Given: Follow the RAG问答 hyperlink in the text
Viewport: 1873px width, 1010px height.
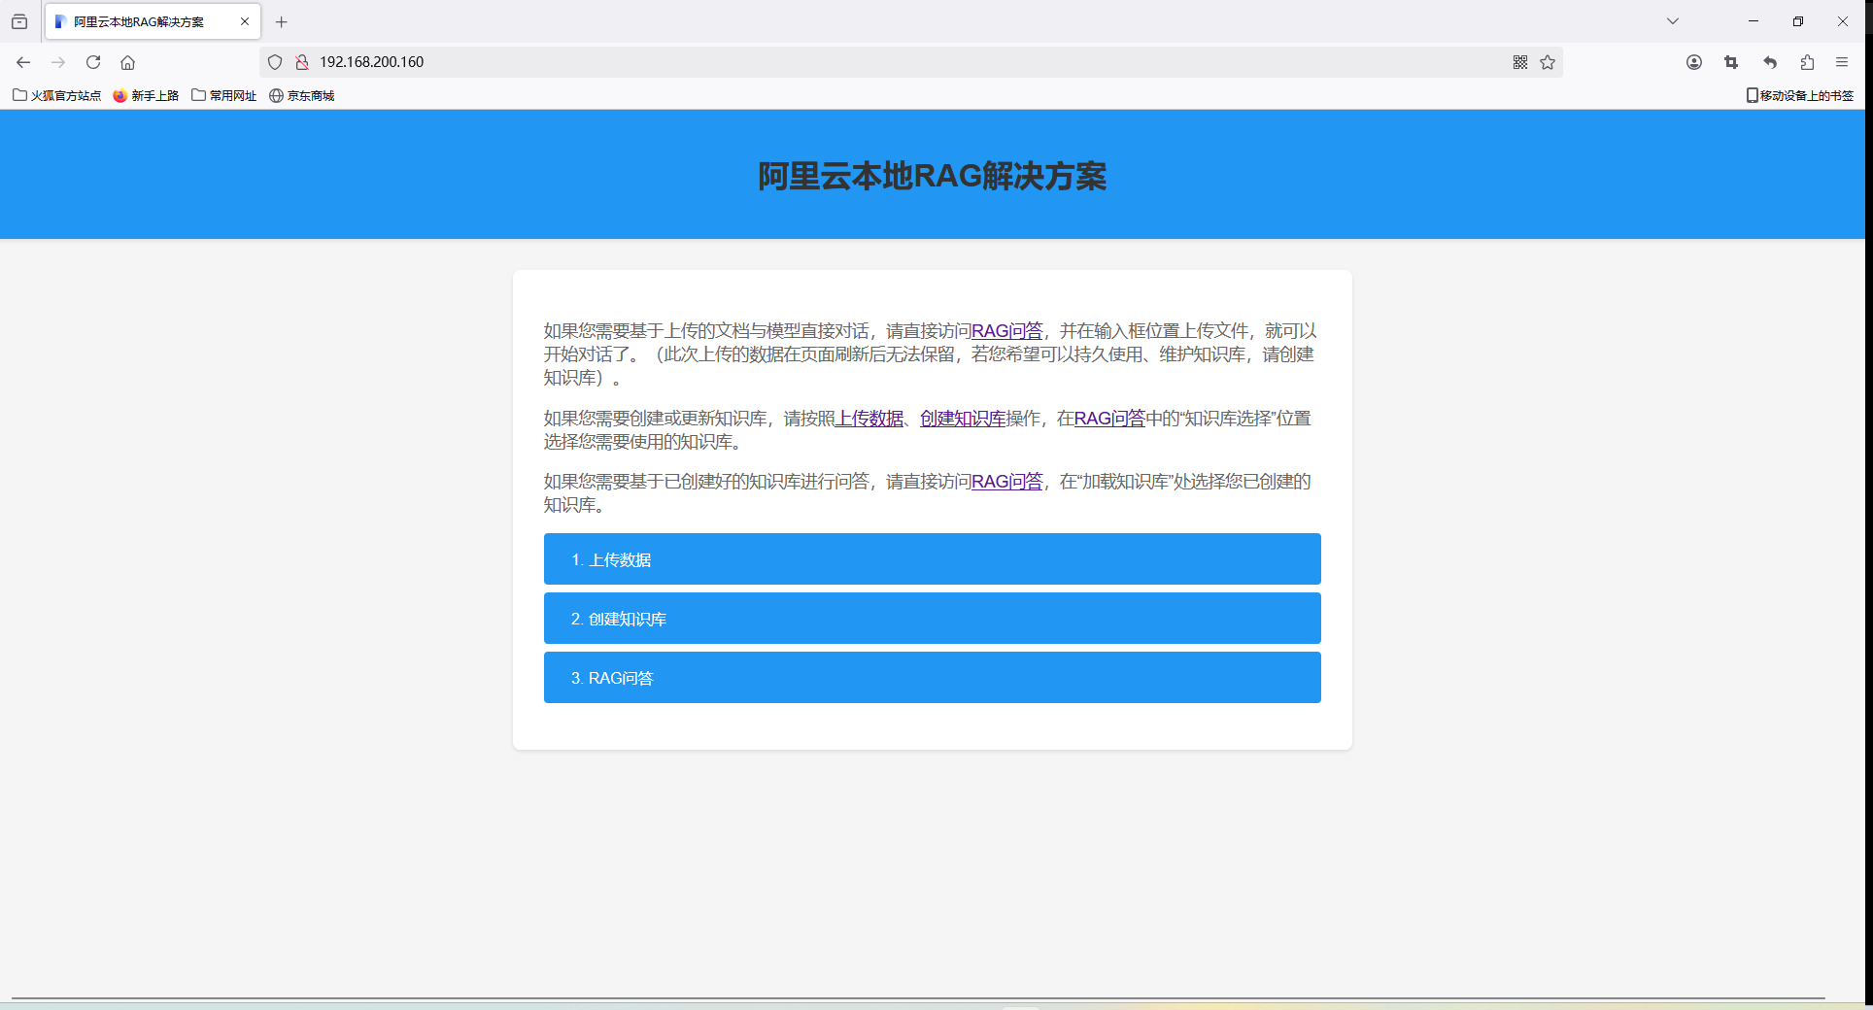Looking at the screenshot, I should pos(1006,331).
